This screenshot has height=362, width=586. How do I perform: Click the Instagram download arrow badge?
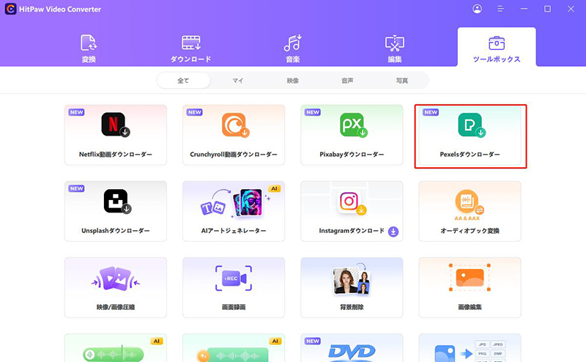tap(393, 232)
